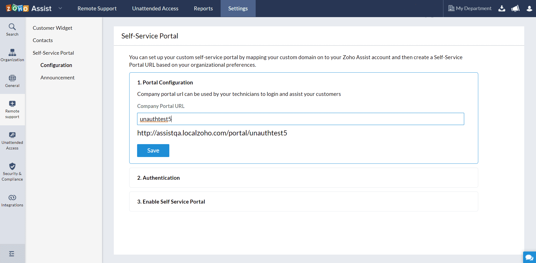Open the chat bubble widget
Image resolution: width=536 pixels, height=263 pixels.
529,257
